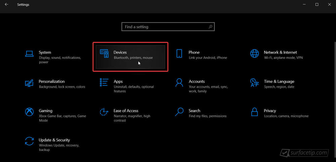Close the Settings window
The width and height of the screenshot is (336, 162).
pyautogui.click(x=329, y=4)
